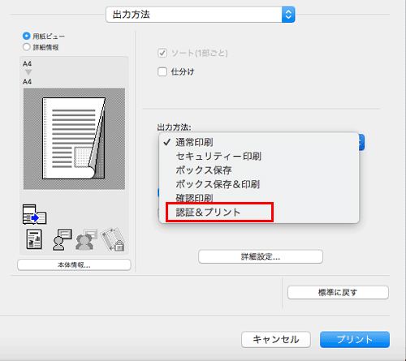Click the locked secure document icon
406x361 pixels.
tap(113, 239)
